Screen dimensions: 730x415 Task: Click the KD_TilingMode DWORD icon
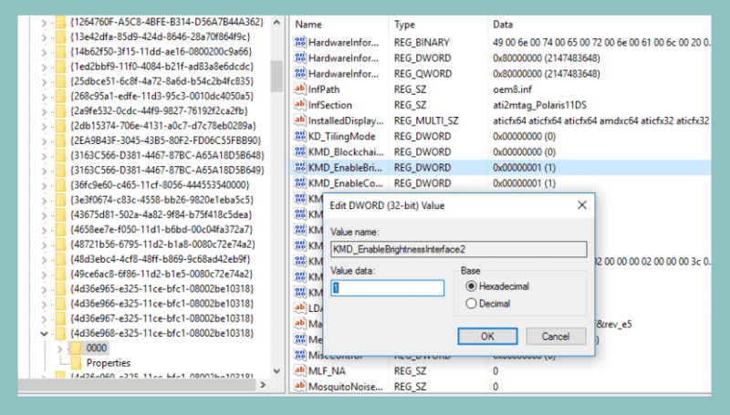[300, 136]
